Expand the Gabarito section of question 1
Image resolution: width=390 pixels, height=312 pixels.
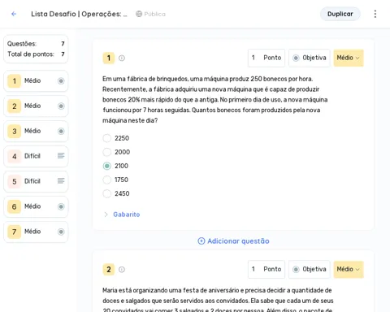106,214
